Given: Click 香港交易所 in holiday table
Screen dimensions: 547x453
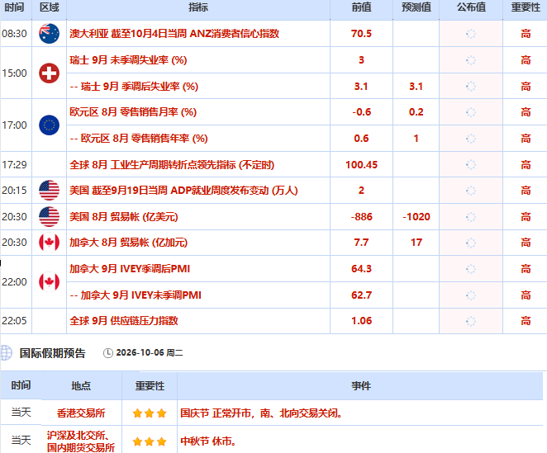Looking at the screenshot, I should [x=81, y=413].
